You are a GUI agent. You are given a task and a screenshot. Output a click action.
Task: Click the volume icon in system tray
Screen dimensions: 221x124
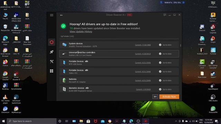pos(193,121)
